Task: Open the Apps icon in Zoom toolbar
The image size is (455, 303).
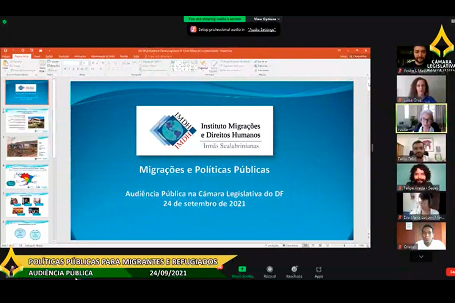Action: point(318,270)
